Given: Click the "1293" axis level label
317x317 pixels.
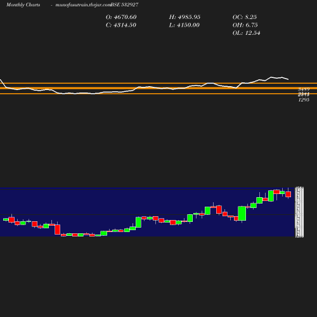Looking at the screenshot, I should pos(304,100).
